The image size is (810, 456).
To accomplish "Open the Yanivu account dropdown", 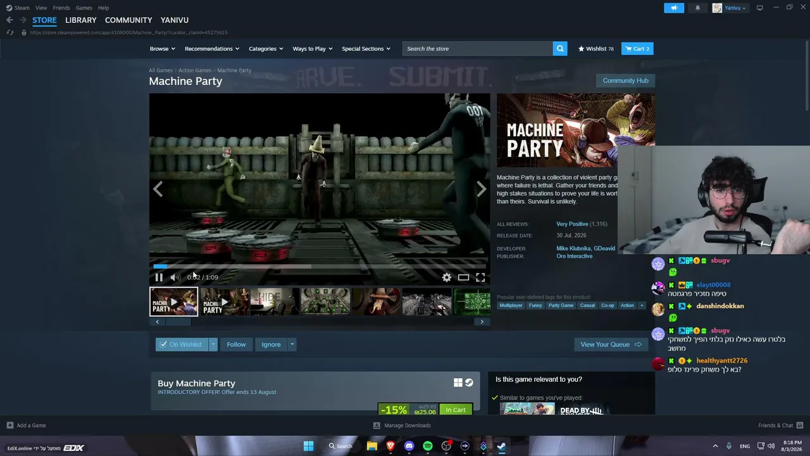I will (730, 8).
